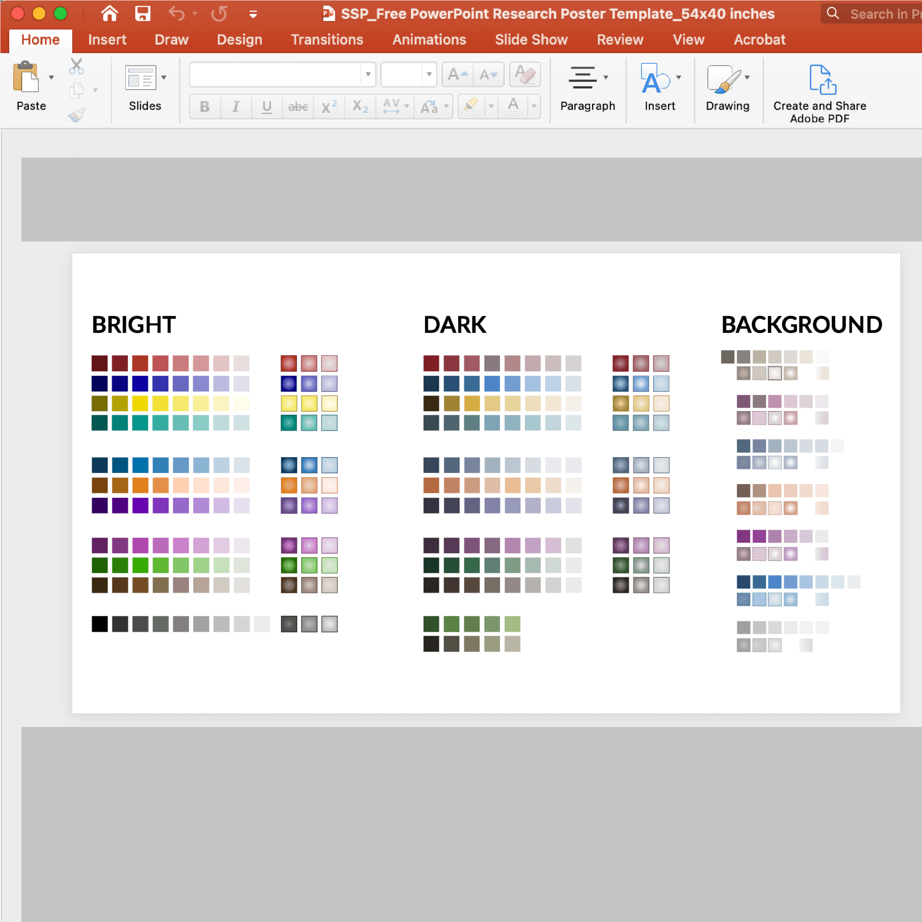Switch to the Design tab

point(239,40)
